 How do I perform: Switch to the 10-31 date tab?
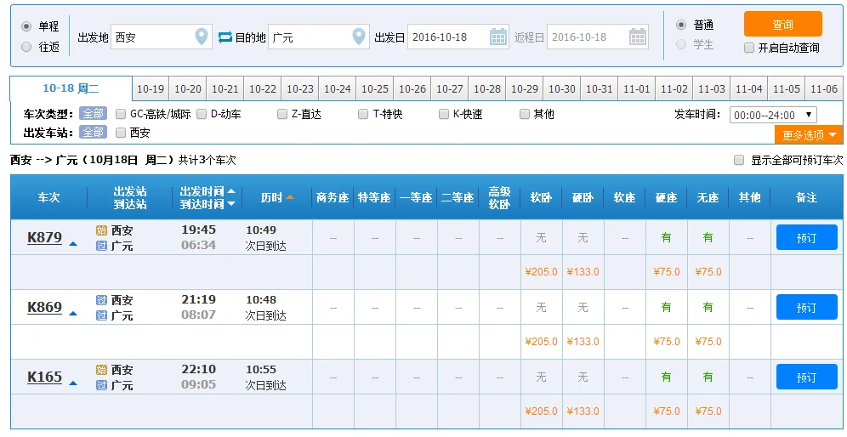pyautogui.click(x=600, y=88)
